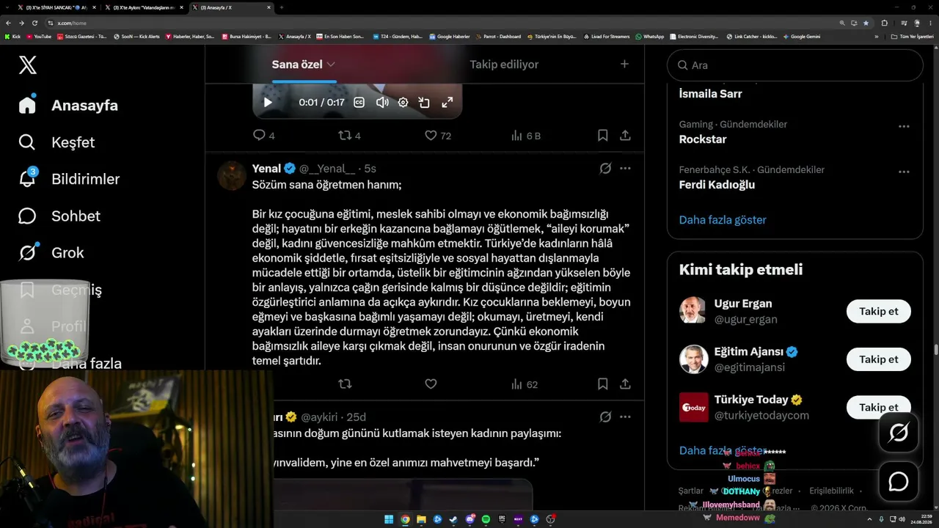Like the video post with 72 likes
The image size is (939, 528).
pos(438,136)
